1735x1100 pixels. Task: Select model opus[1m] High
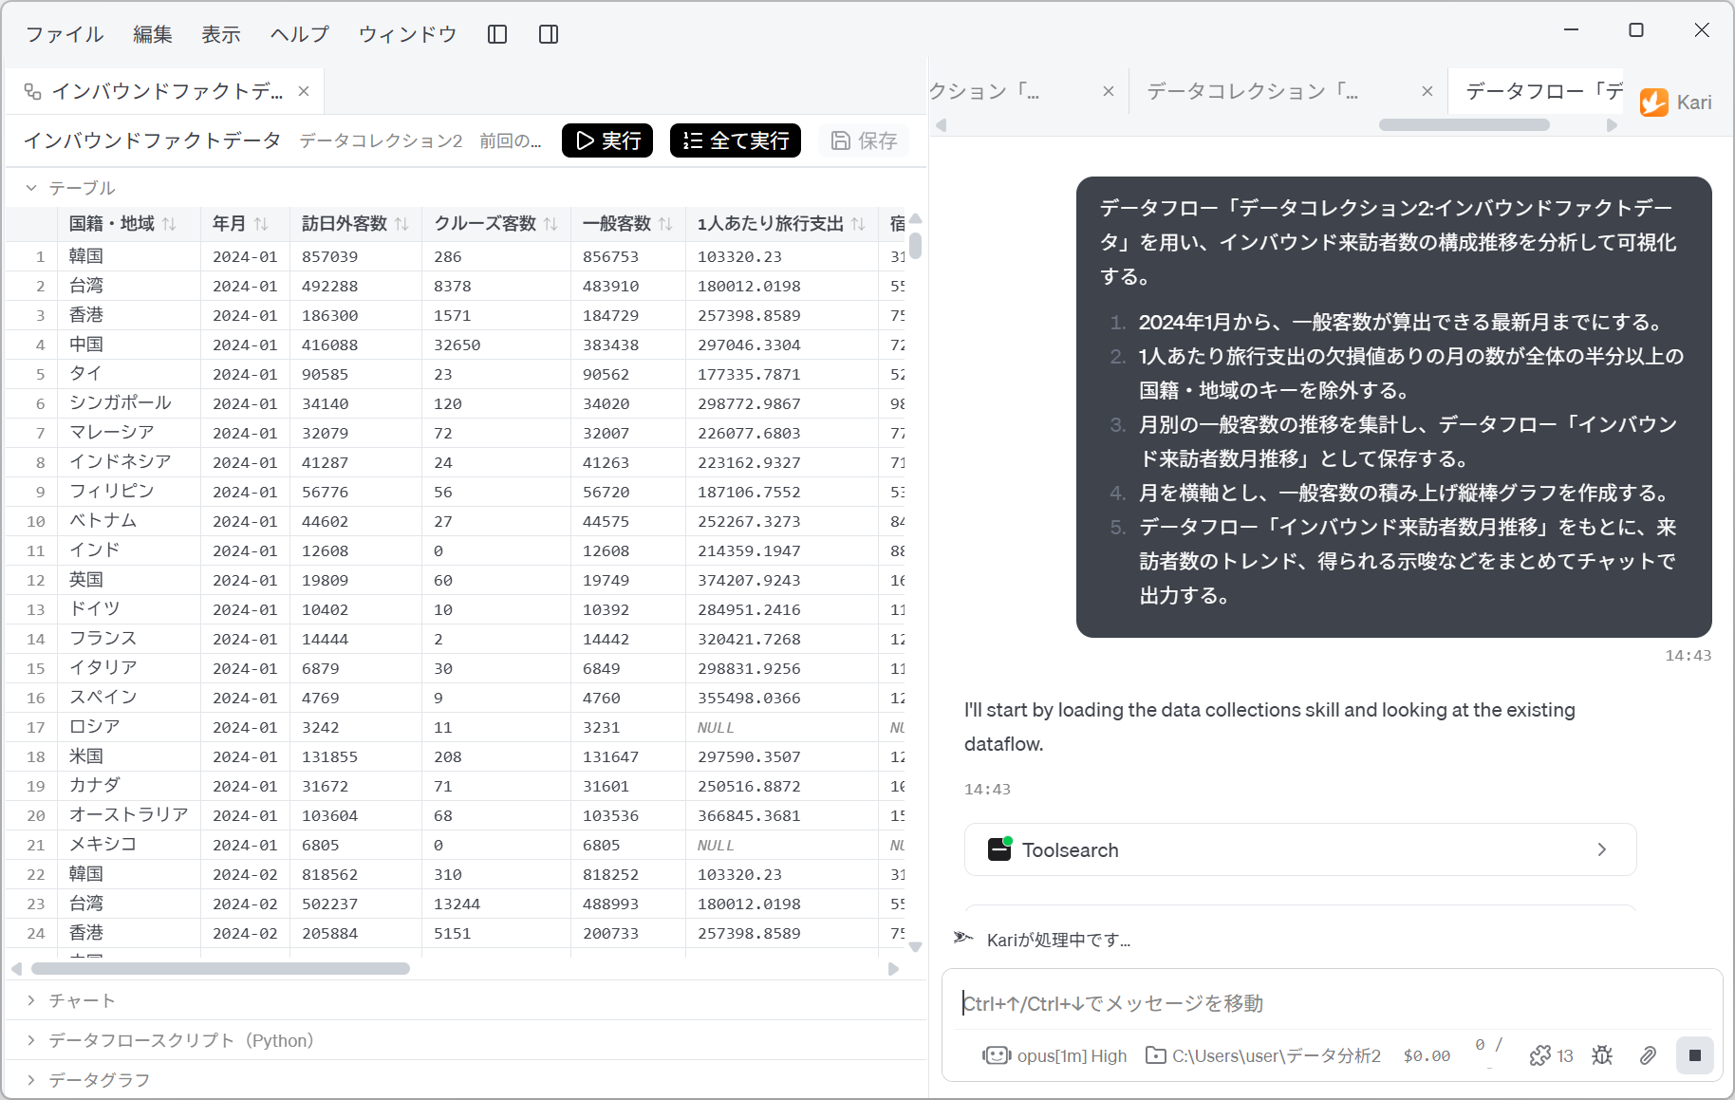[1055, 1055]
